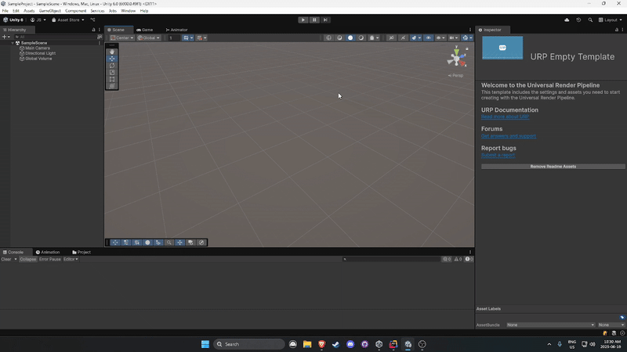Screen dimensions: 627x352
Task: Open the cloud services icon
Action: point(567,20)
